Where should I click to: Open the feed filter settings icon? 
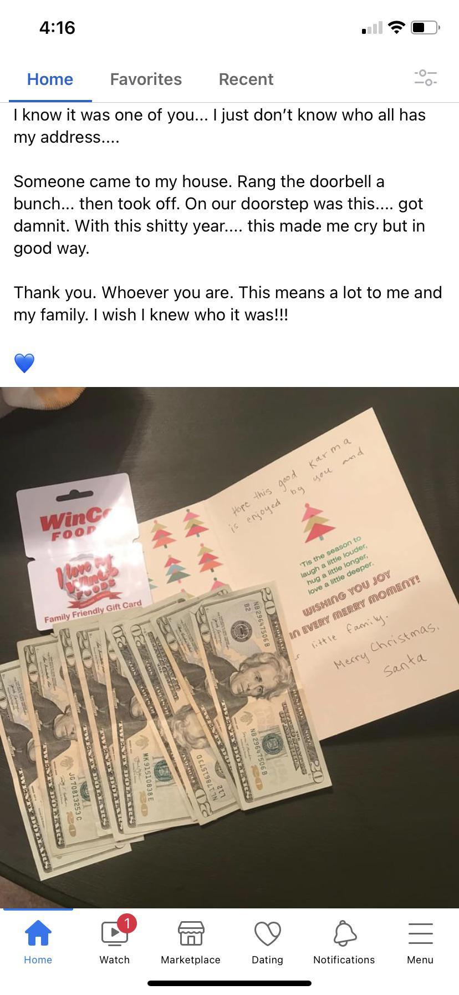(426, 78)
